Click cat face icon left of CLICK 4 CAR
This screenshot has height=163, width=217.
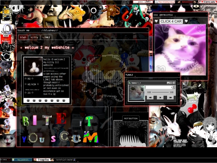coord(156,21)
